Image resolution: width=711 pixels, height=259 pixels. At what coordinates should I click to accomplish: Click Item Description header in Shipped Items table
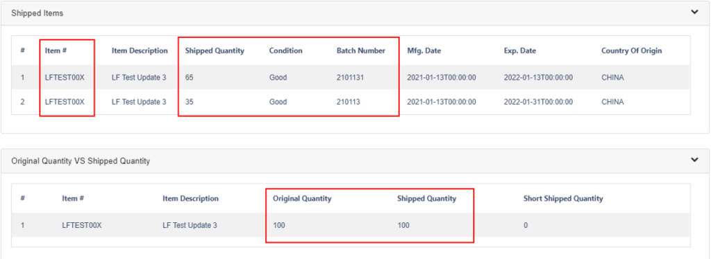pos(140,51)
